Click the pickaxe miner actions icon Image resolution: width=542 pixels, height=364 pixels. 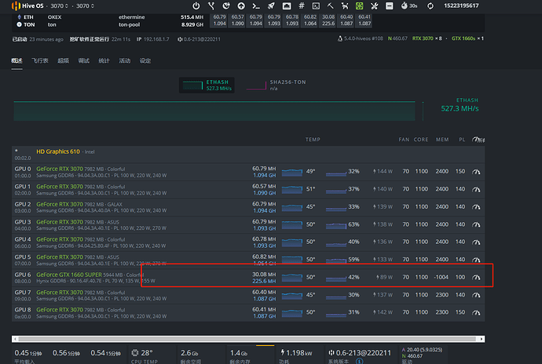331,5
